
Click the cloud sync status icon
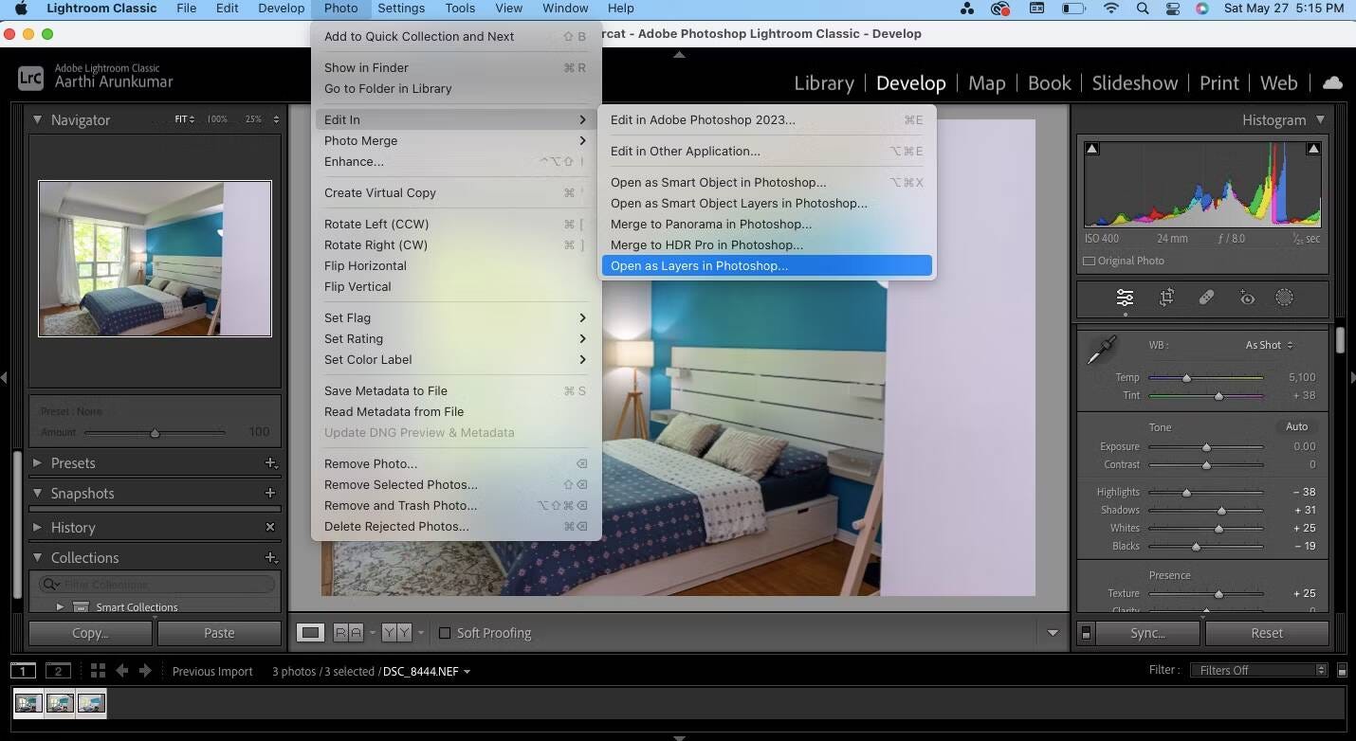[1332, 83]
